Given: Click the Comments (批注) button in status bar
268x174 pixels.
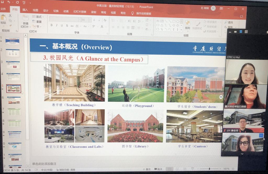Looking at the screenshot, I should coord(158,169).
